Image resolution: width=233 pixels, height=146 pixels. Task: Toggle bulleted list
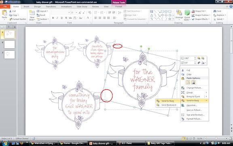96,13
